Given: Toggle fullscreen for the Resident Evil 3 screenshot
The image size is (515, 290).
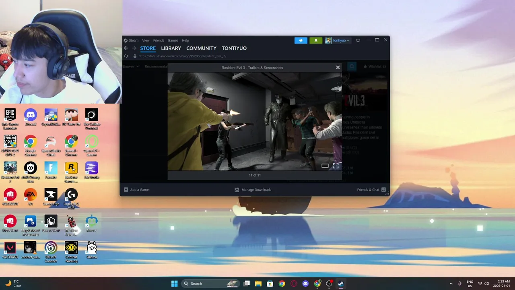Looking at the screenshot, I should [336, 166].
